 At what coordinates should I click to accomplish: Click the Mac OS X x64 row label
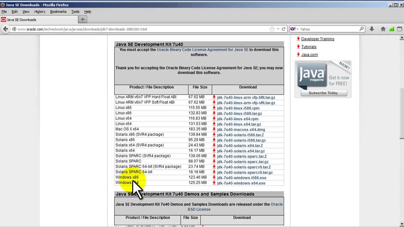coord(127,129)
